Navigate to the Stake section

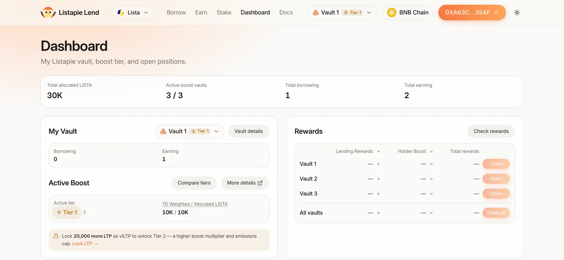[224, 13]
